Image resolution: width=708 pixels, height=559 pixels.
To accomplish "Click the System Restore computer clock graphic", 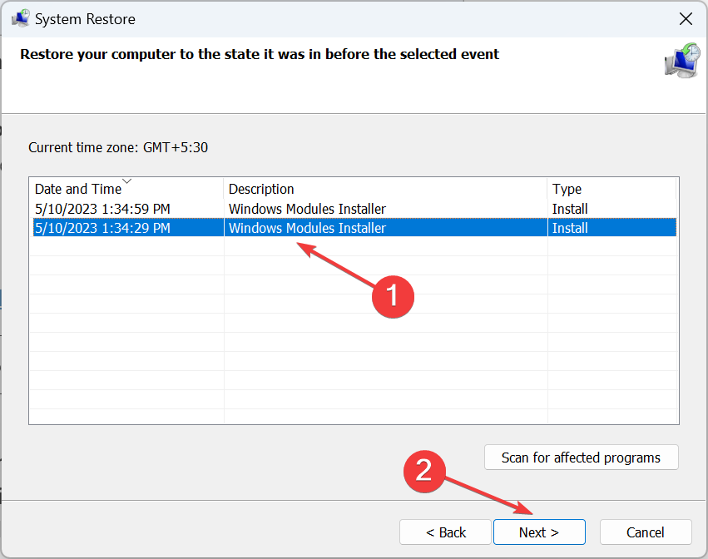I will (x=682, y=61).
